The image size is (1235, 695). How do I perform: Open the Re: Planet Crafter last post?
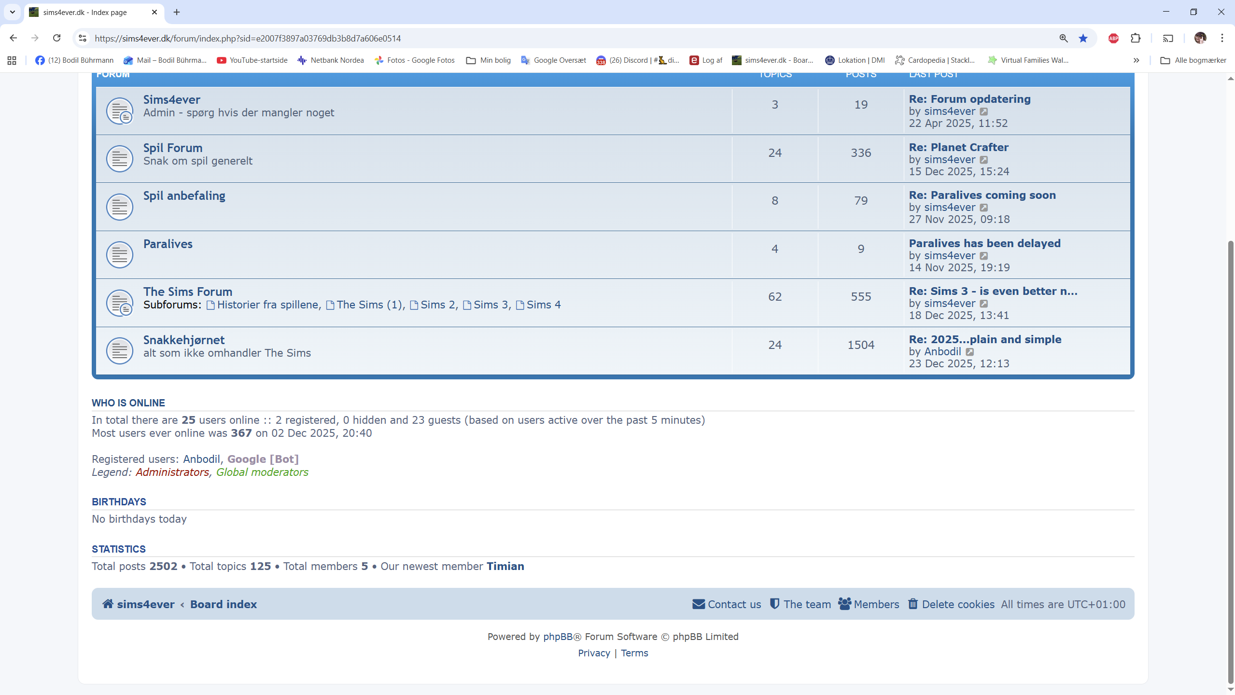coord(958,147)
